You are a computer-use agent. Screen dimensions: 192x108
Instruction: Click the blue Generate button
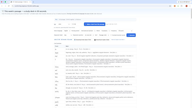(x=131, y=35)
